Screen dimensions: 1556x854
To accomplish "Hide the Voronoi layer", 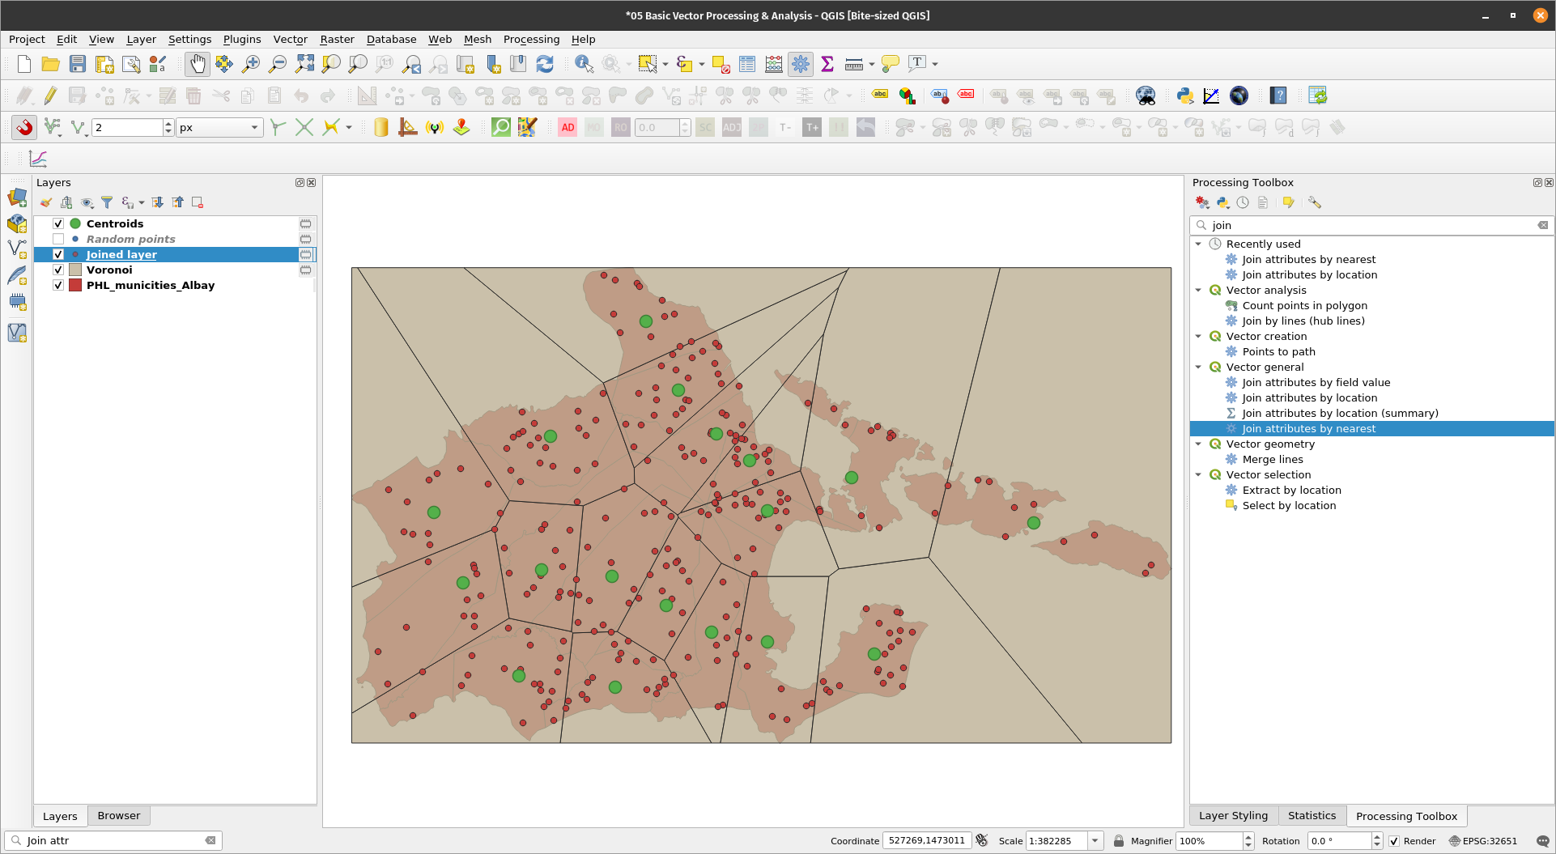I will 58,270.
